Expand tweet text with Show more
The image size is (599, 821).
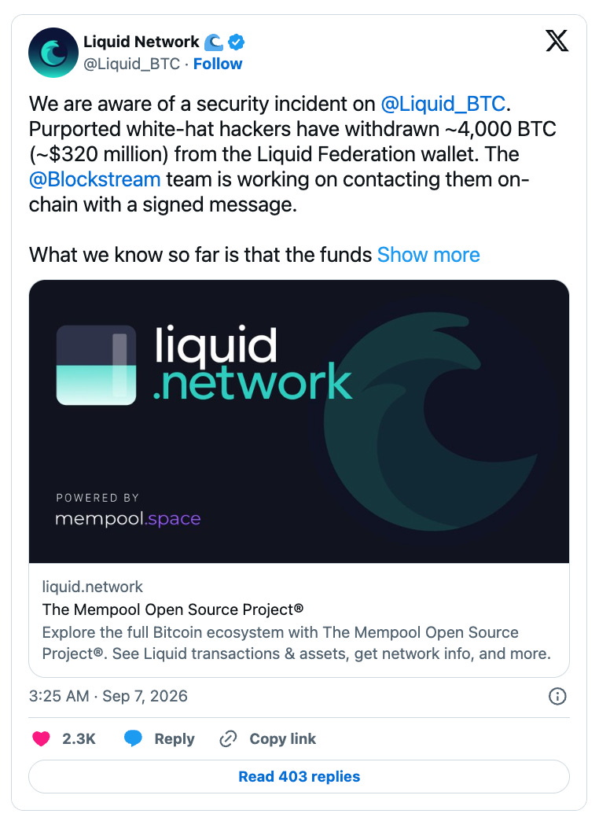428,255
